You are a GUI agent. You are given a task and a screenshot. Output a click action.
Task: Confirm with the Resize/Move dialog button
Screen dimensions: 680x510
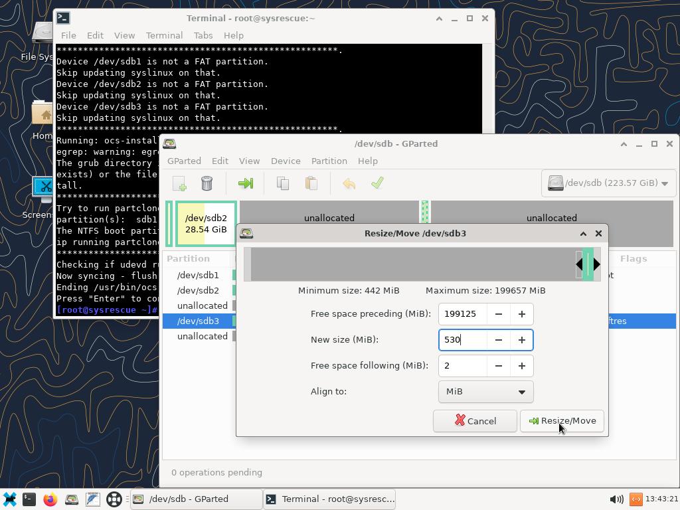click(x=562, y=421)
